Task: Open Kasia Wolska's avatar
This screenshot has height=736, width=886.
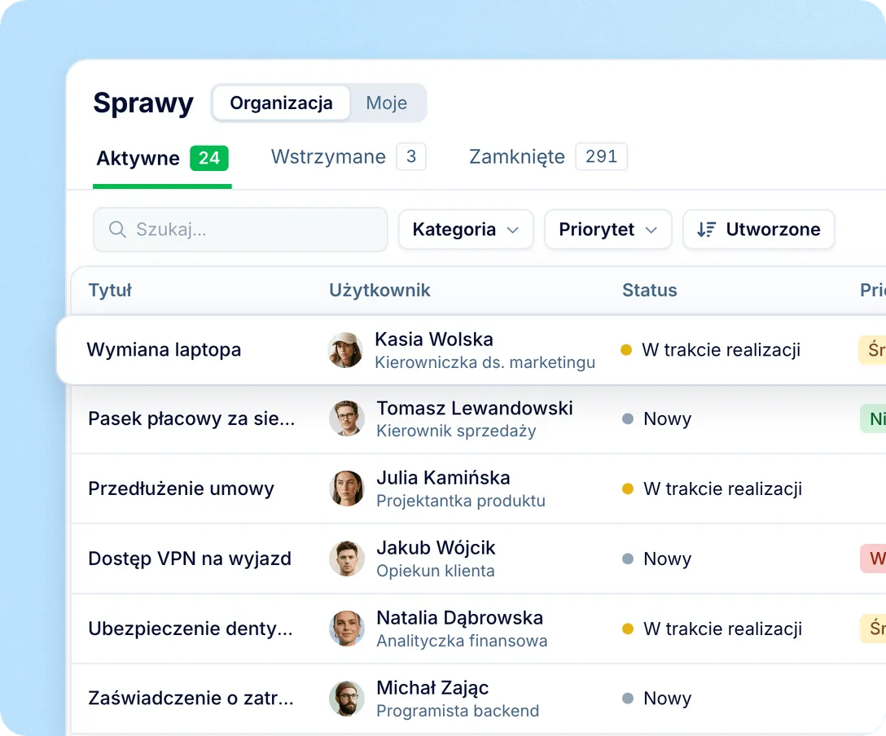Action: (x=345, y=349)
